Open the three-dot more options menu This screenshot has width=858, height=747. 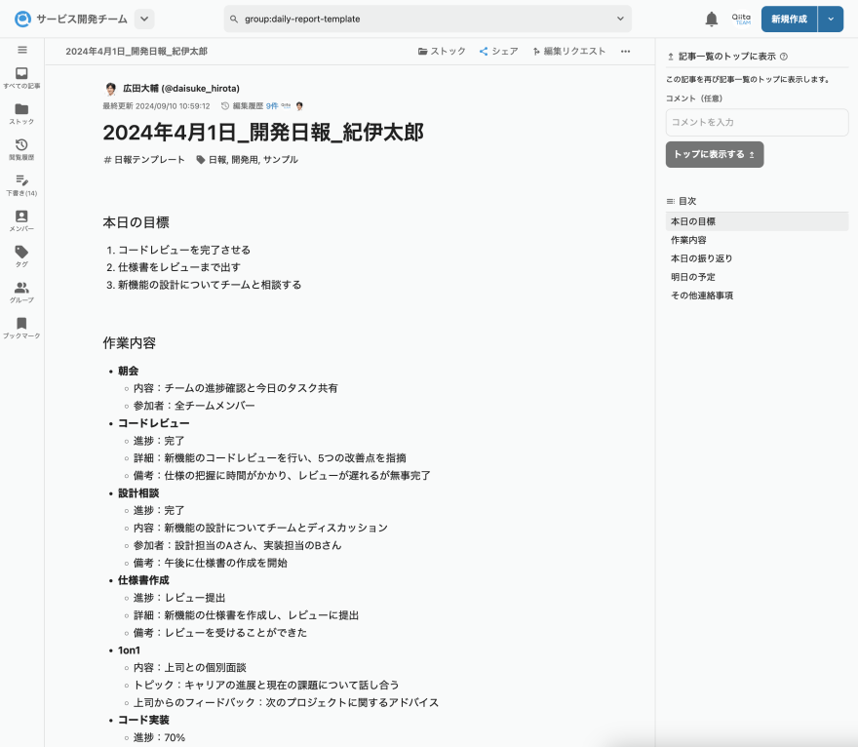point(625,52)
